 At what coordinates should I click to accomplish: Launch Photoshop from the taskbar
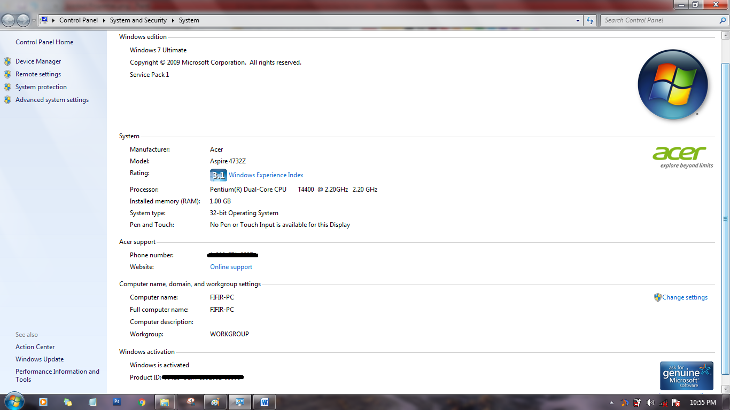coord(117,402)
